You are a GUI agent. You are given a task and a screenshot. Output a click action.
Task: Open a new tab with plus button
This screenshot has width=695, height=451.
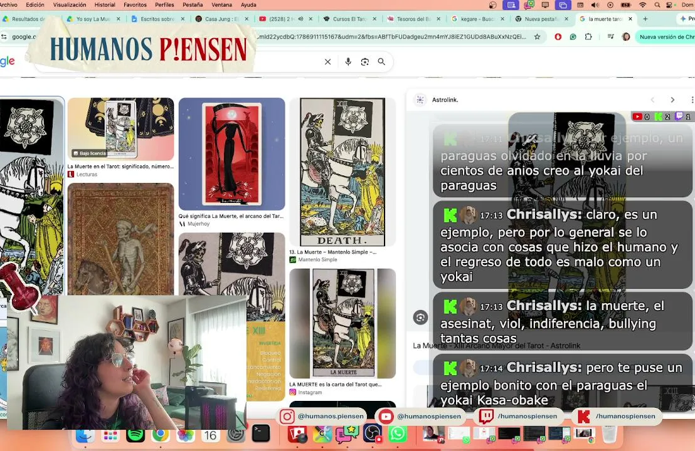pyautogui.click(x=645, y=19)
